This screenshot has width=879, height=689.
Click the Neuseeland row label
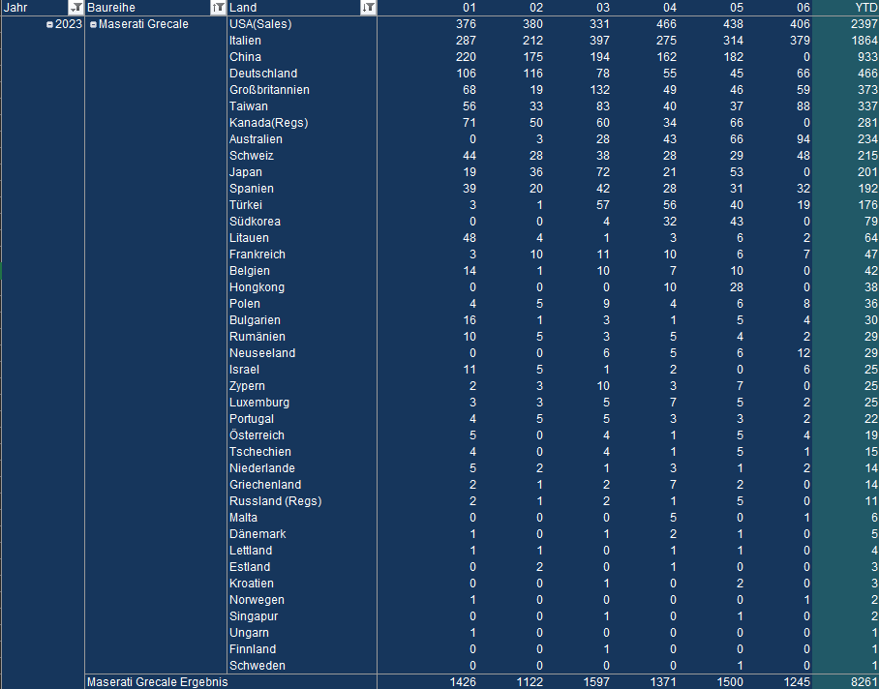pos(262,353)
